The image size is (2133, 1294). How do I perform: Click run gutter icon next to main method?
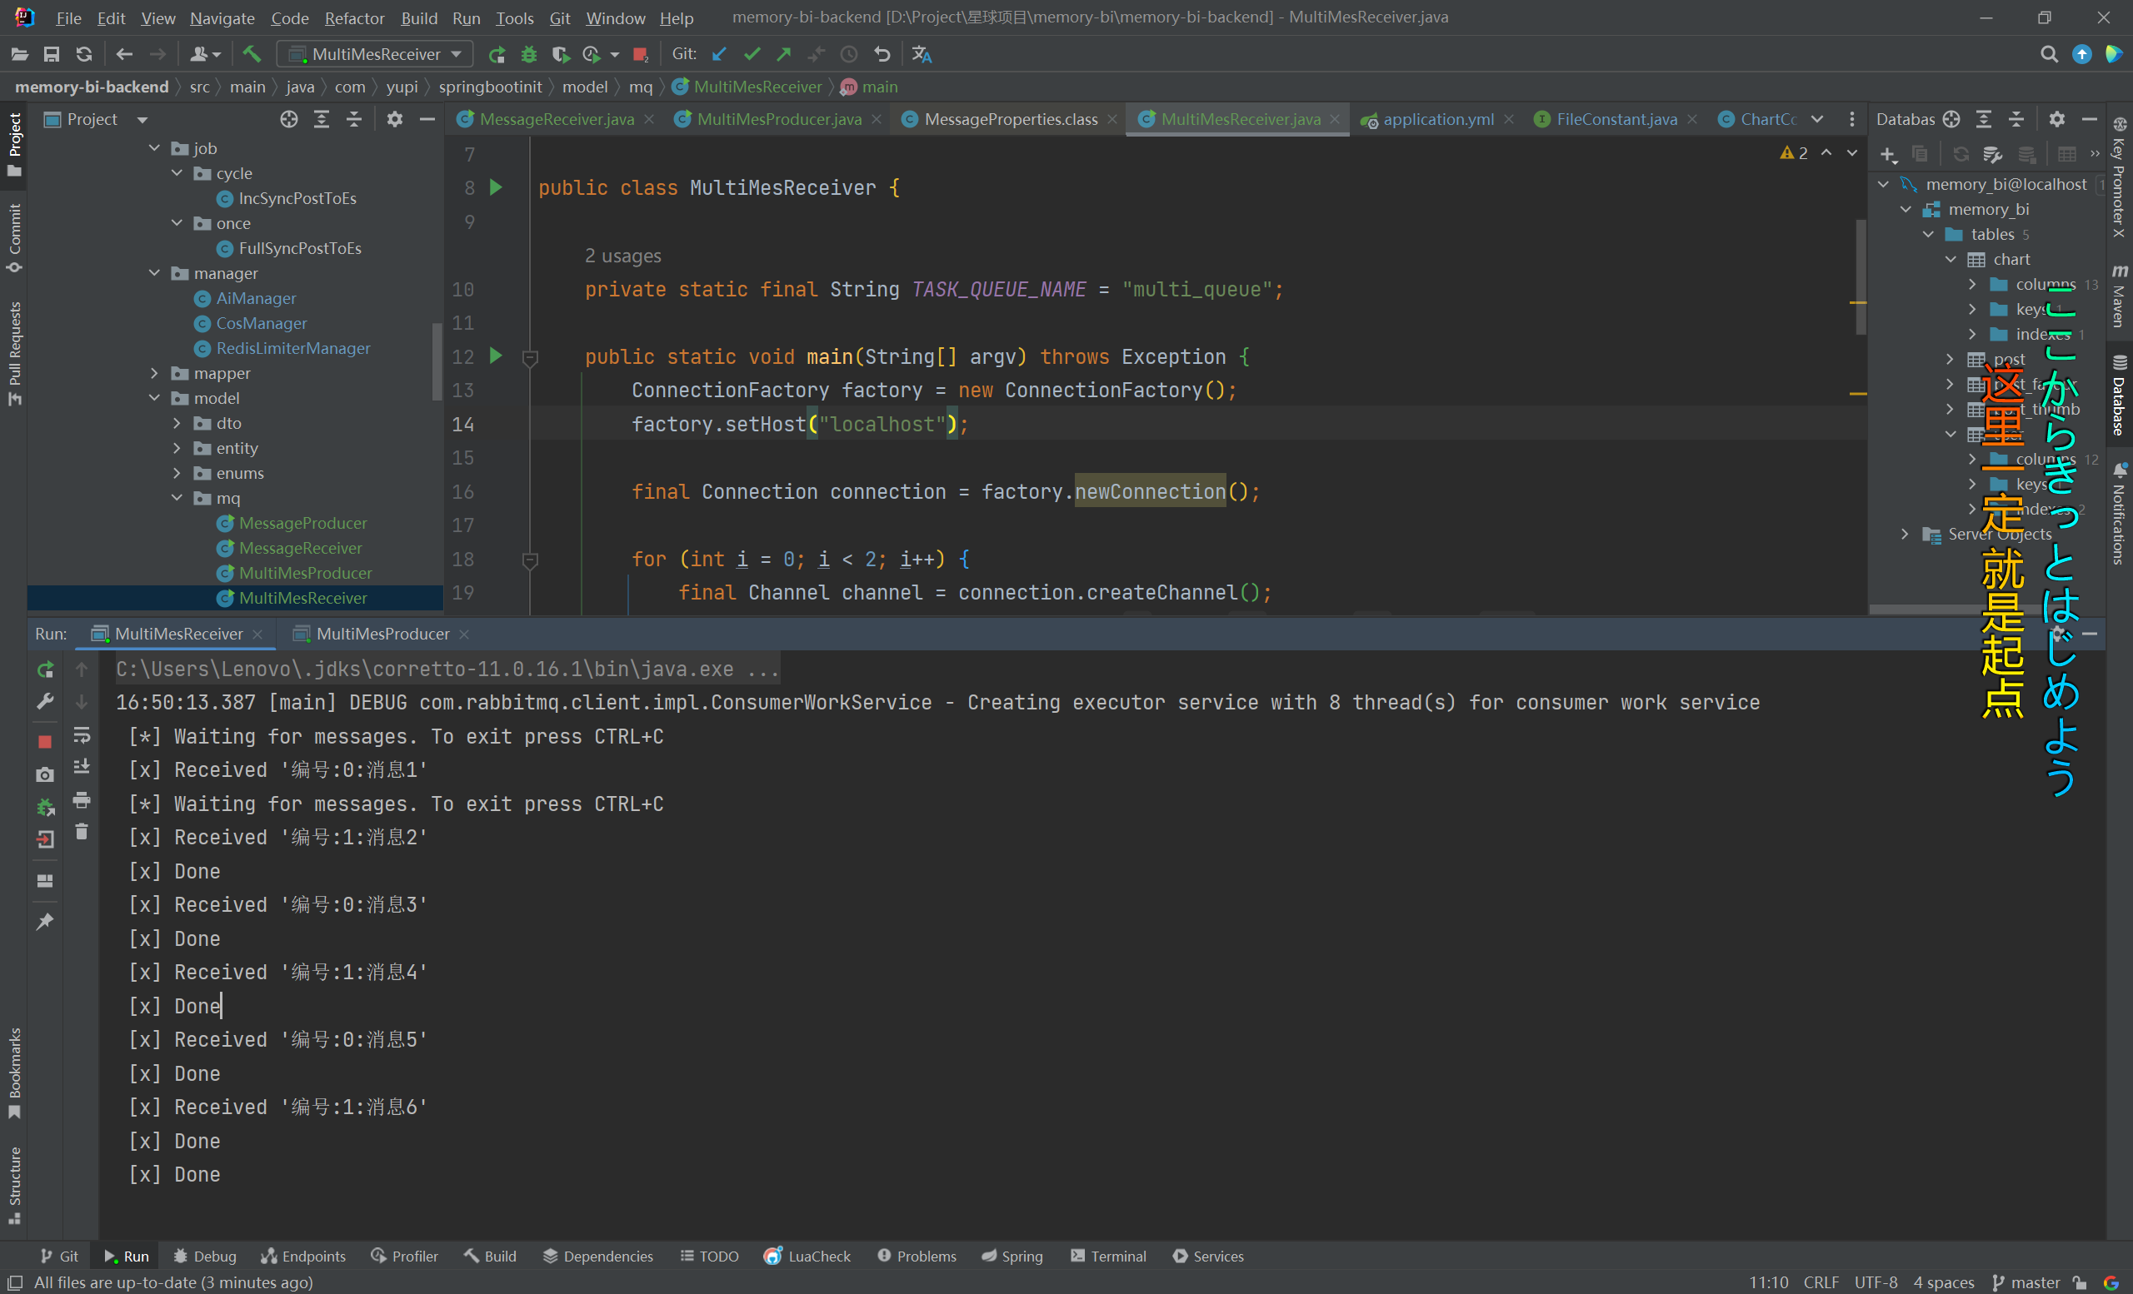[x=496, y=356]
